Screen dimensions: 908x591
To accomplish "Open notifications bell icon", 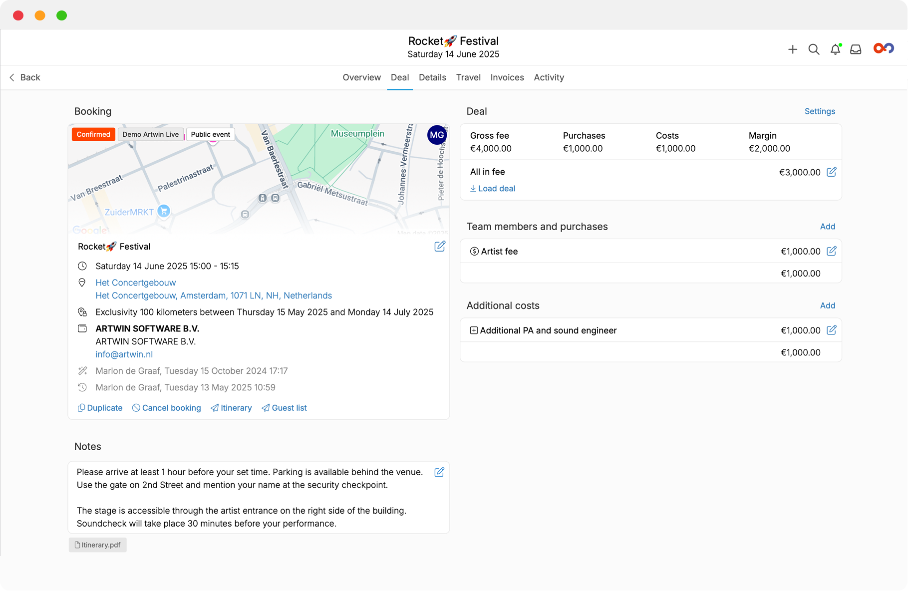I will 835,49.
